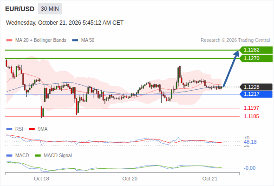The width and height of the screenshot is (274, 186).
Task: Click the 'MACD Signal' legend label
Action: 58,156
